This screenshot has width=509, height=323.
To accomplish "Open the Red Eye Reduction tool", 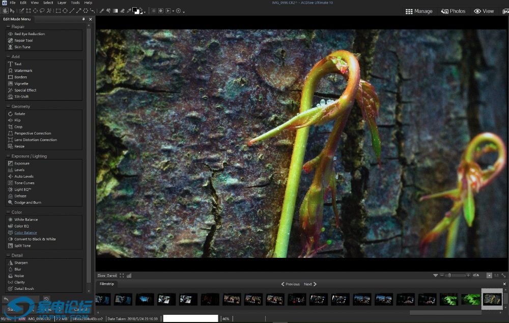I will click(x=29, y=34).
